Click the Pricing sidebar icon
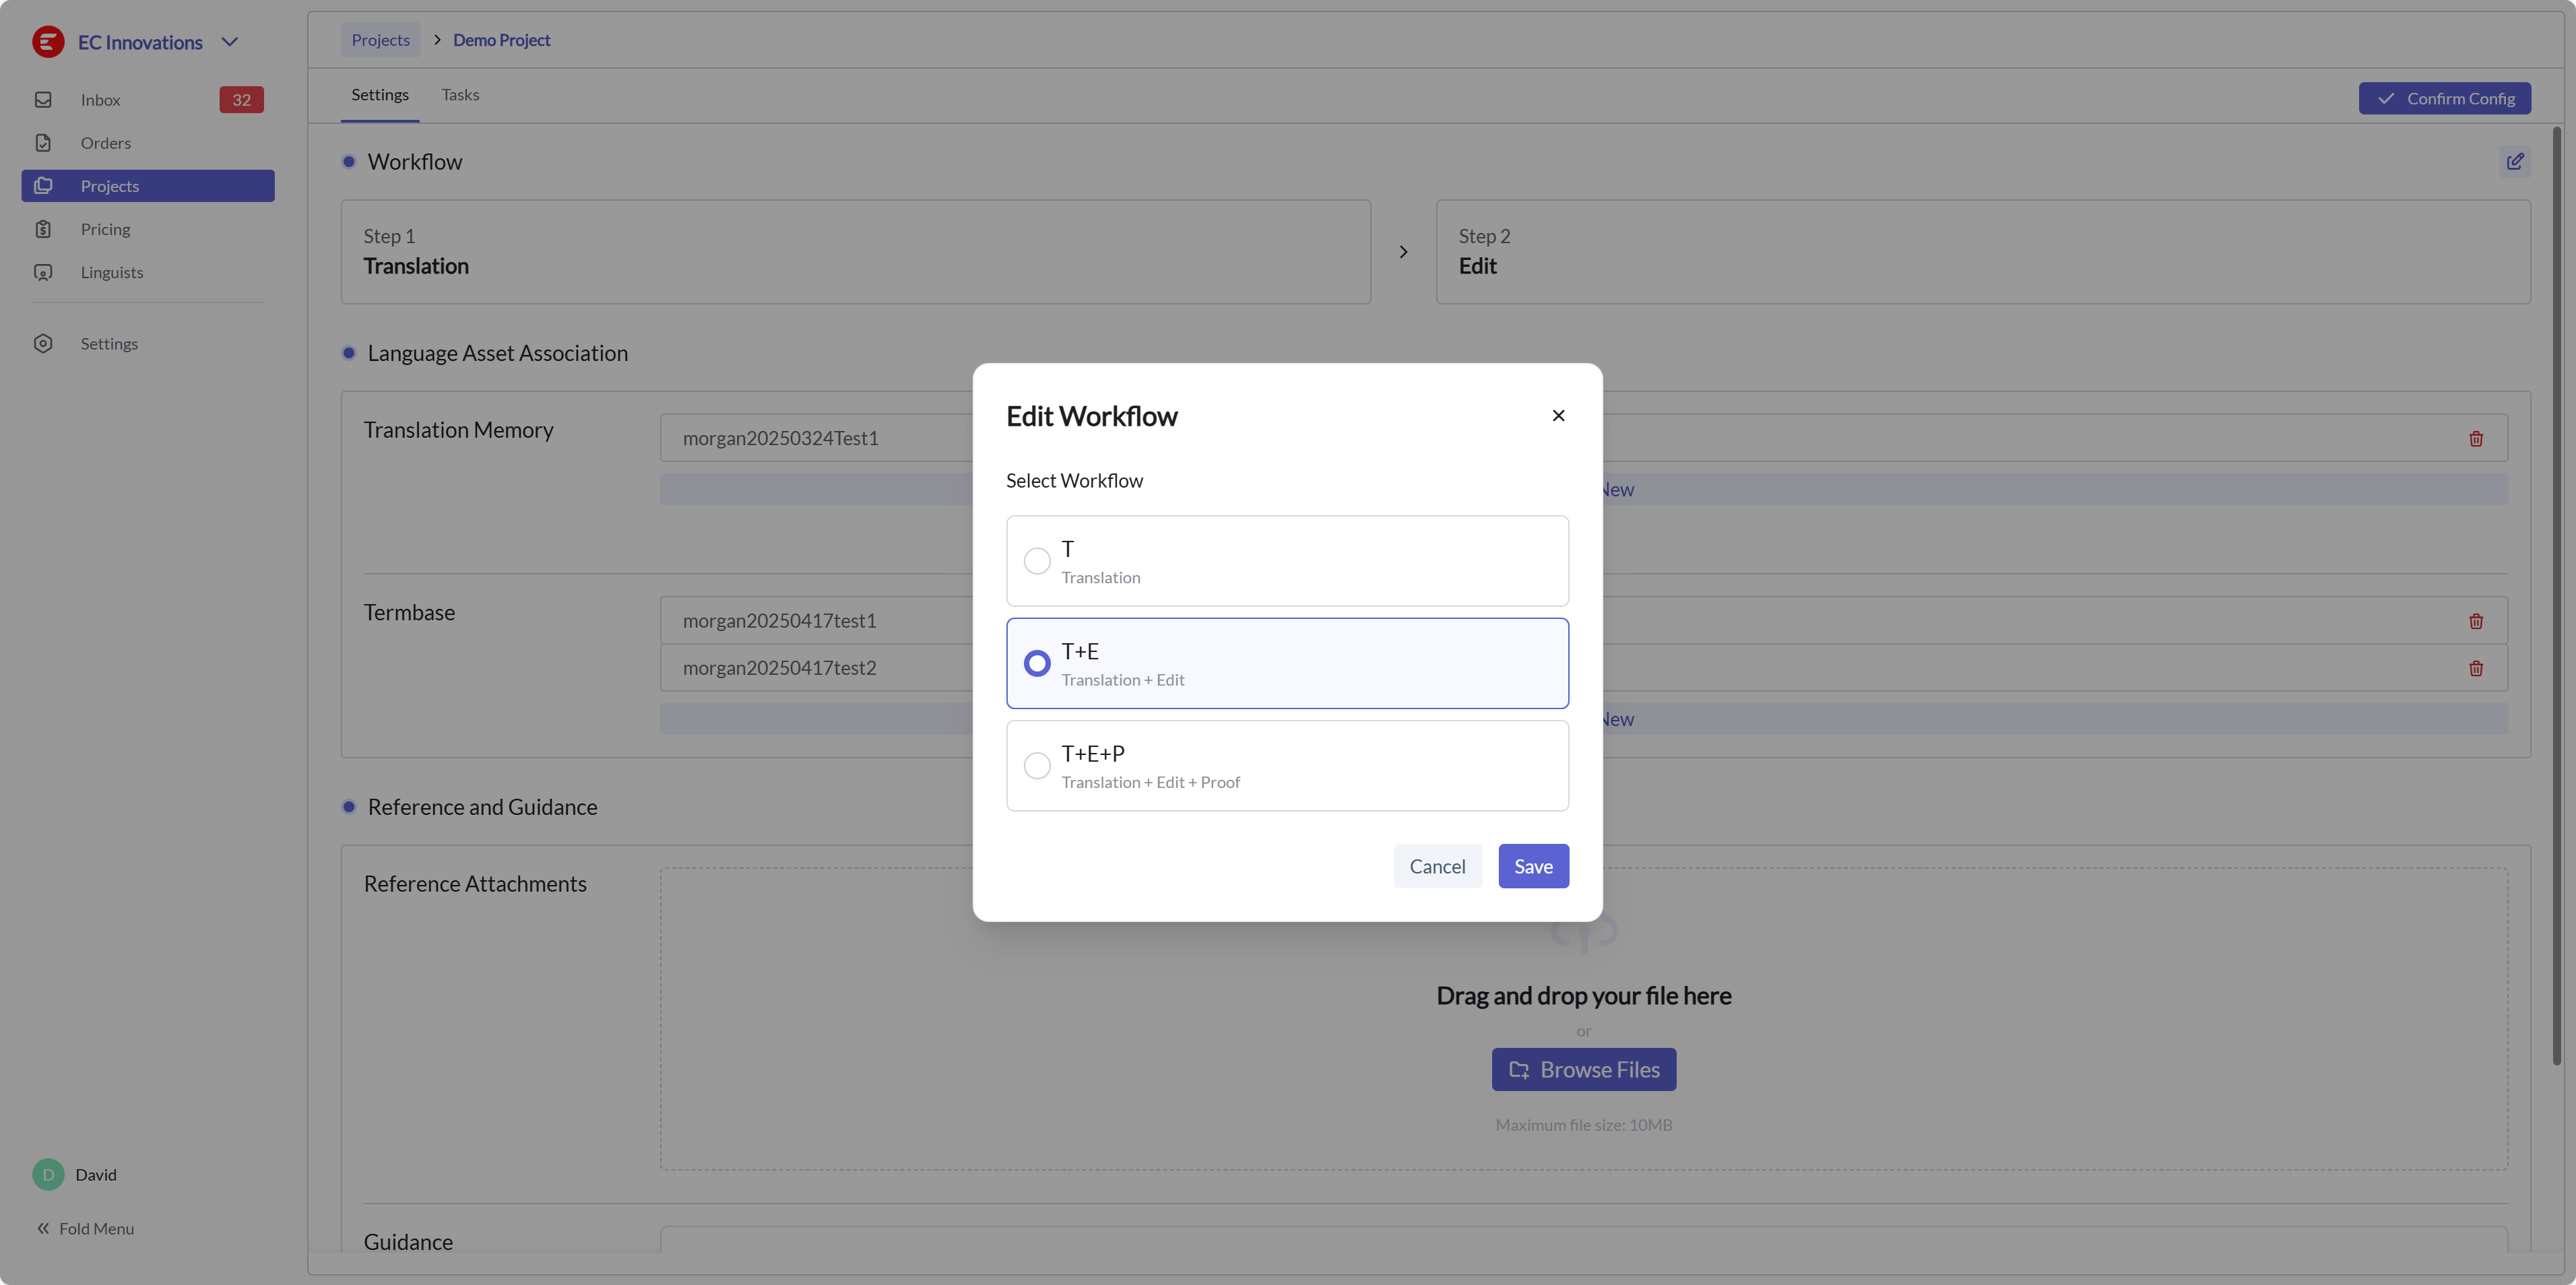2576x1285 pixels. [43, 229]
